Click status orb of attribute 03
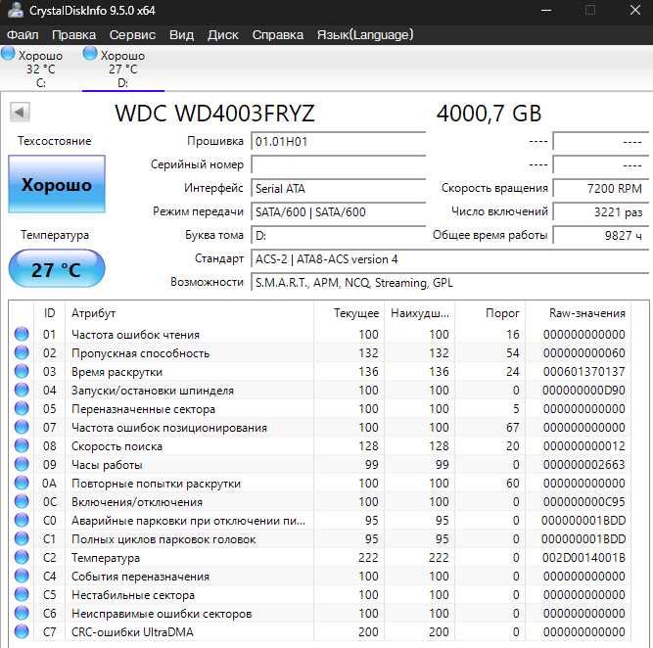 [x=22, y=371]
